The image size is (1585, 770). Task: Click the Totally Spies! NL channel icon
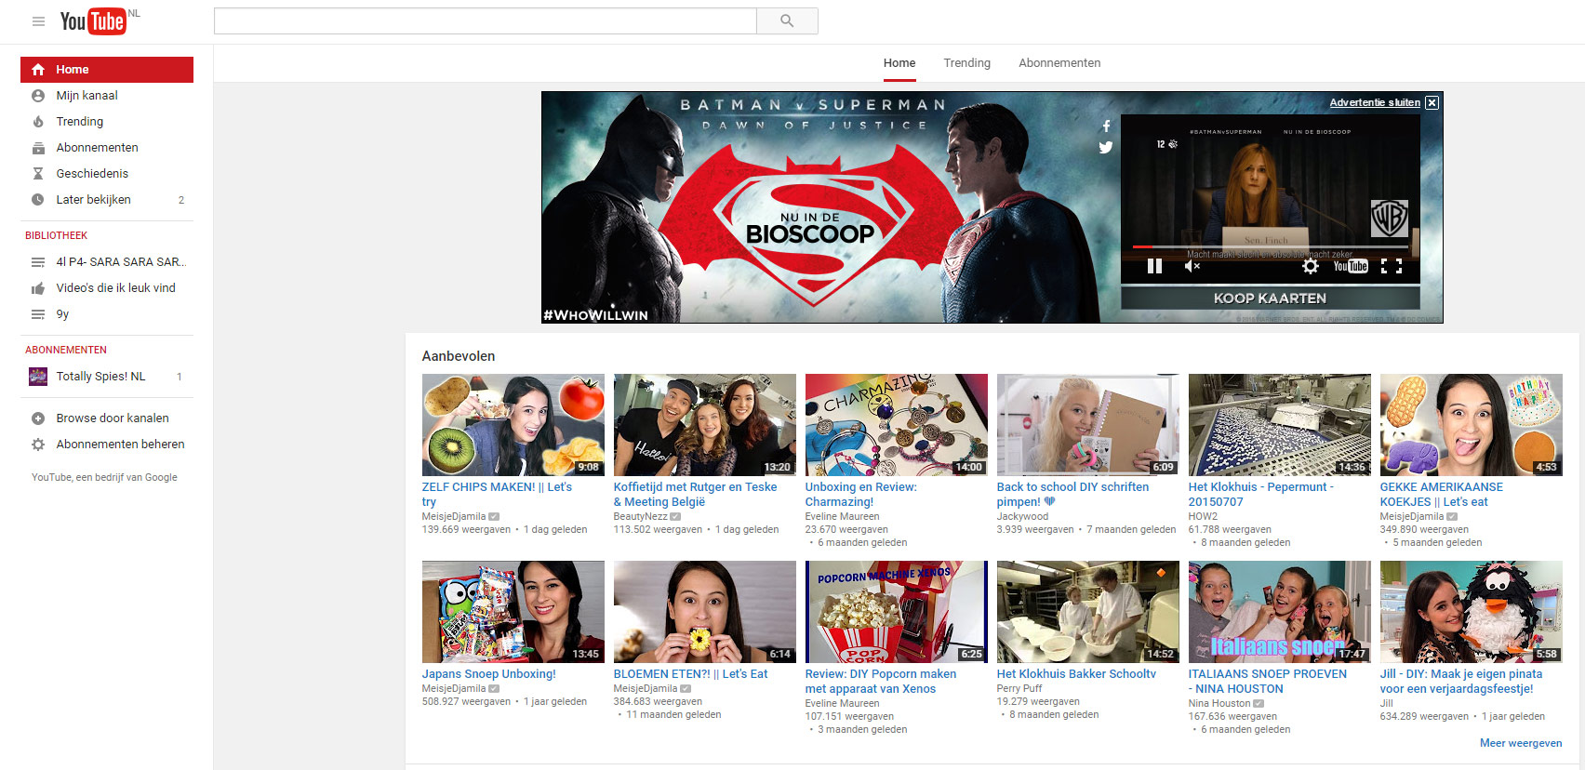[x=38, y=377]
